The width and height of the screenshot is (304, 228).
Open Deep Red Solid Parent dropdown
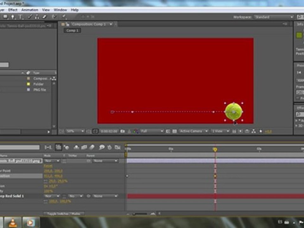pyautogui.click(x=105, y=196)
